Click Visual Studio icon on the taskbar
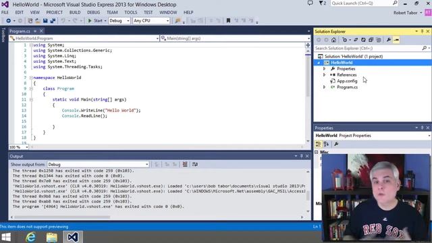 point(72,237)
